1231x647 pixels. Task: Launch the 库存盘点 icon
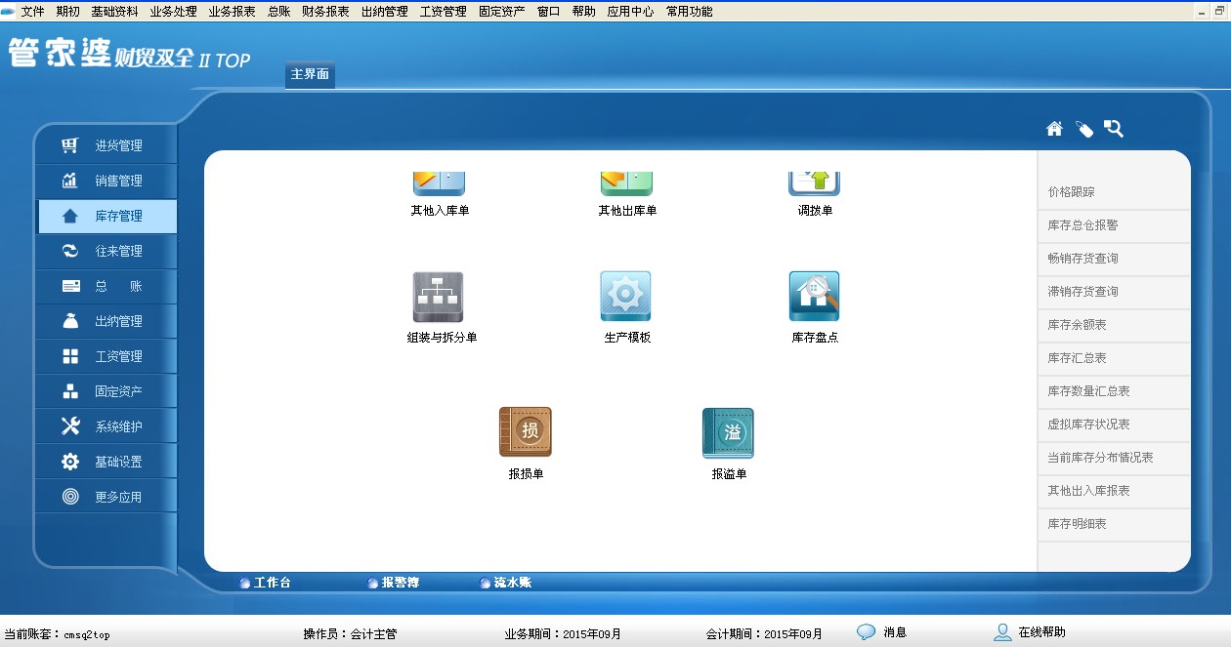click(814, 298)
